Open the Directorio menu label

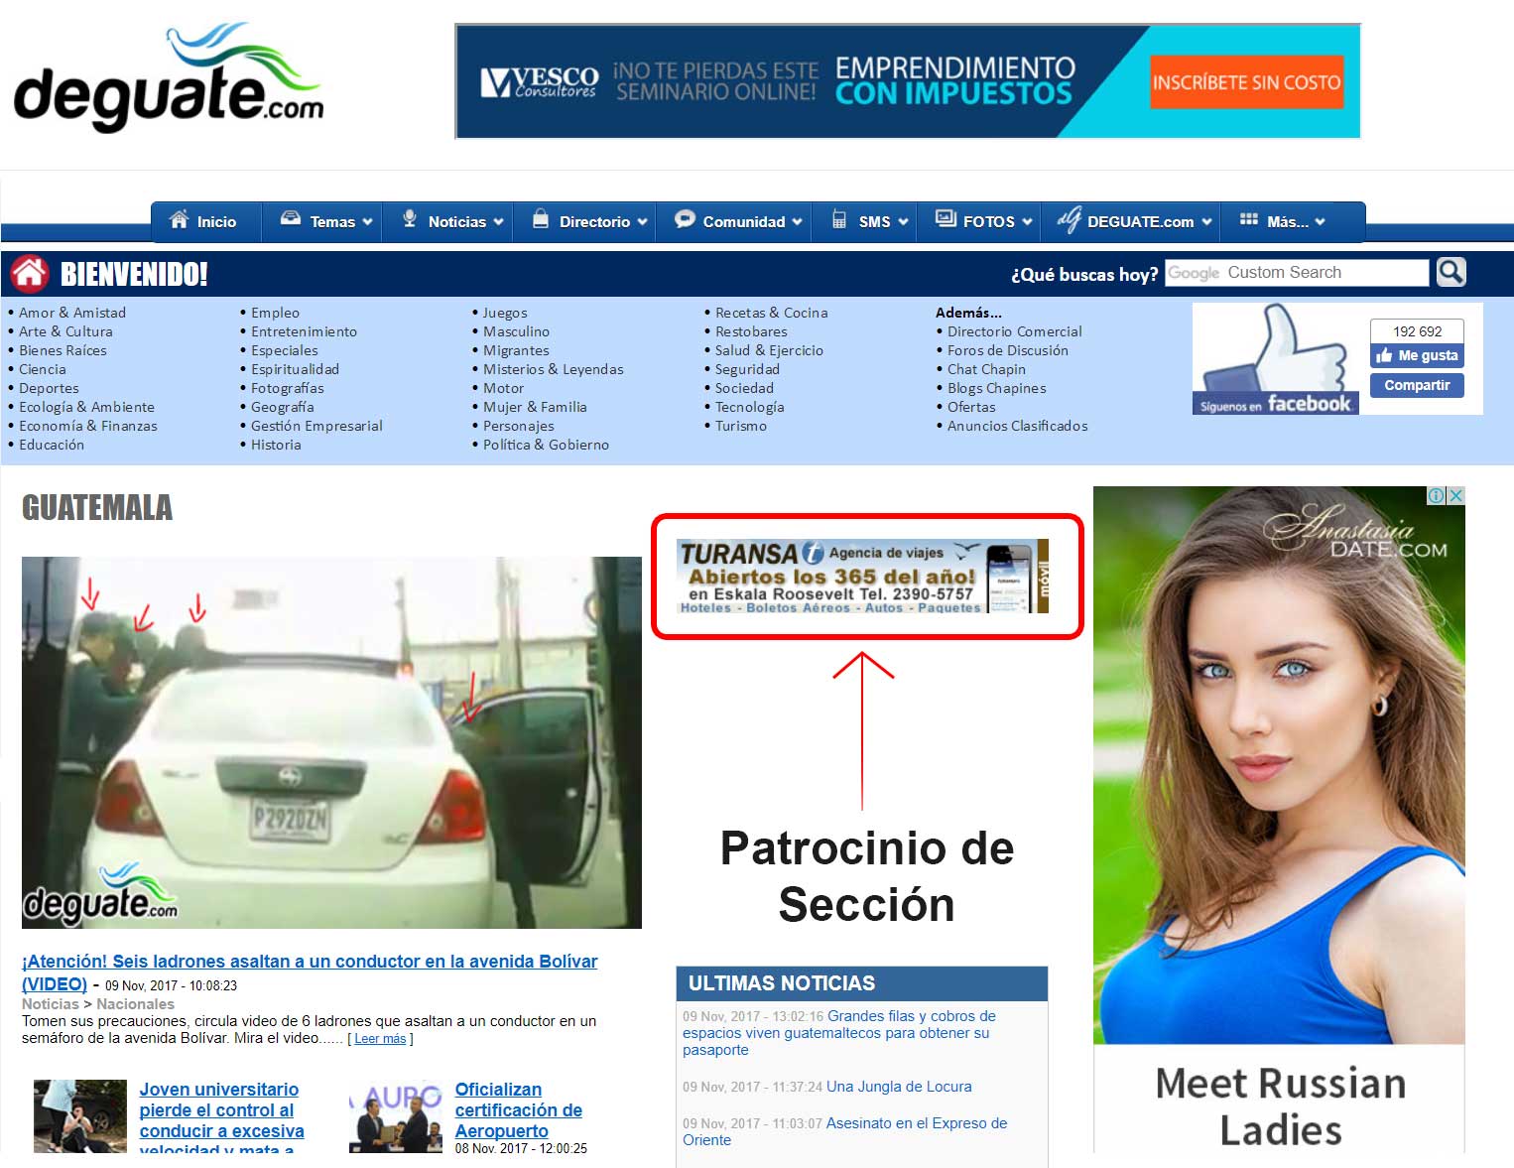point(594,222)
